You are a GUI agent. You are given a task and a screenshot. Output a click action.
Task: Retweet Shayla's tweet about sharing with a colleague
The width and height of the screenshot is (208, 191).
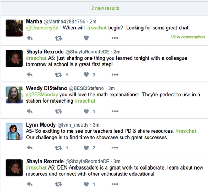click(x=59, y=75)
